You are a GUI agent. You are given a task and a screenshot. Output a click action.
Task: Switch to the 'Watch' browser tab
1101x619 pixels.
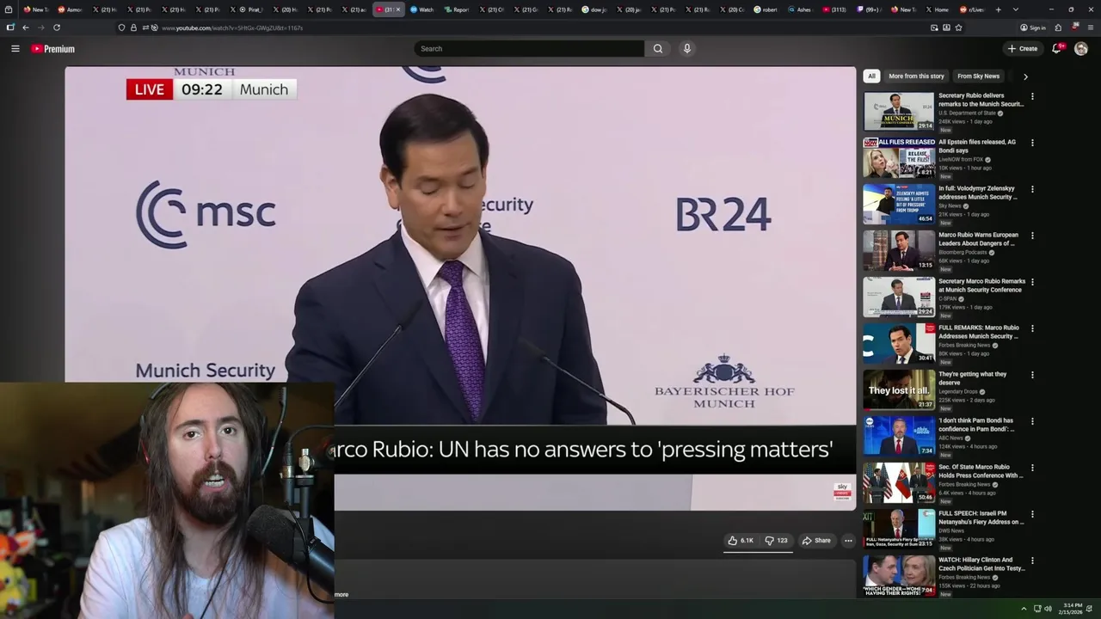tap(421, 9)
